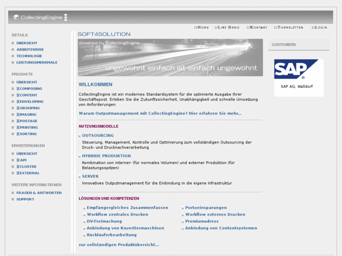Open Übersicht under Details
The image size is (342, 256).
(27, 43)
